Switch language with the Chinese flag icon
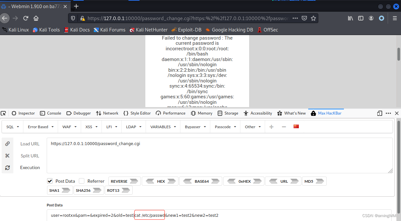 coord(296,126)
